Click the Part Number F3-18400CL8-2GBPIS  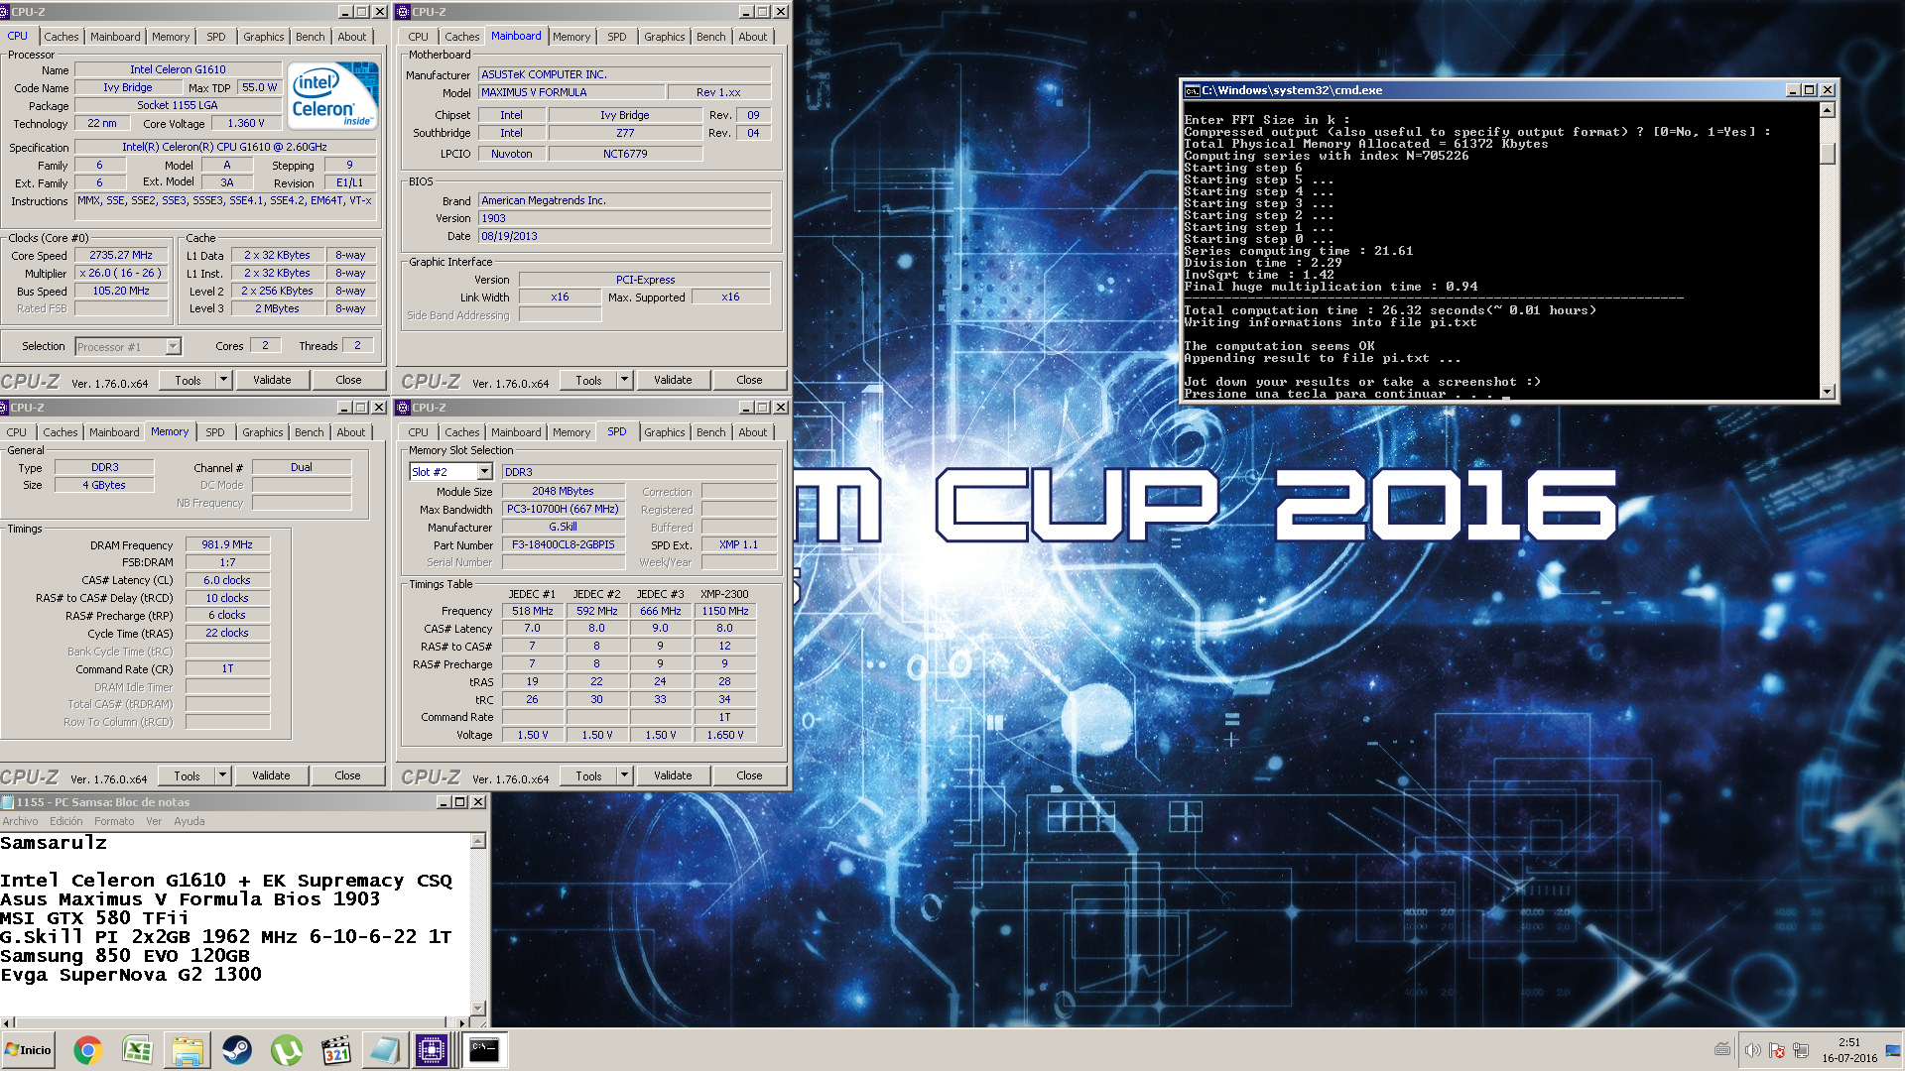point(564,544)
